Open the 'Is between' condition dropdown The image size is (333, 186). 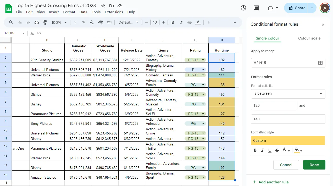[x=288, y=94]
